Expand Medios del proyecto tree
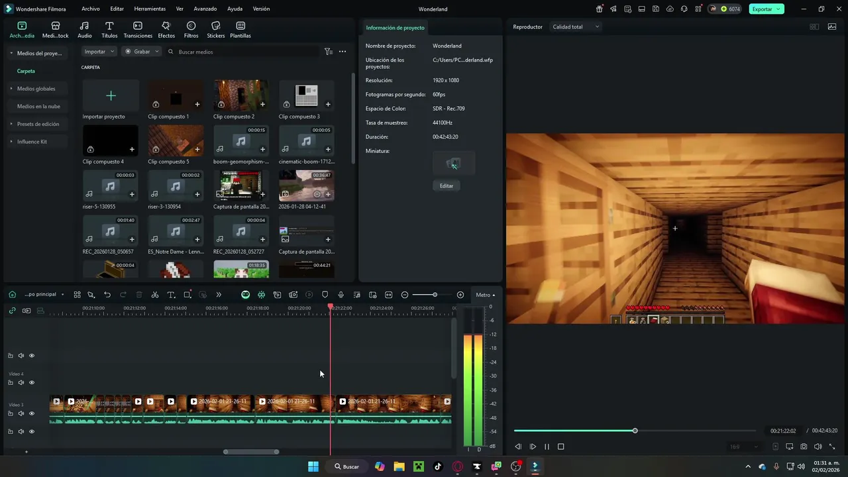This screenshot has width=848, height=477. 11,53
